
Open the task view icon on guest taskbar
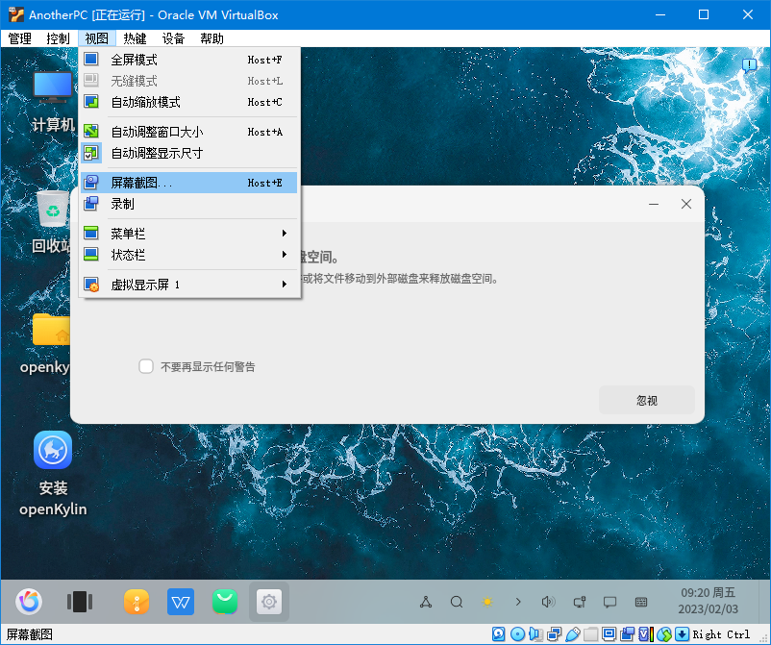[x=80, y=601]
